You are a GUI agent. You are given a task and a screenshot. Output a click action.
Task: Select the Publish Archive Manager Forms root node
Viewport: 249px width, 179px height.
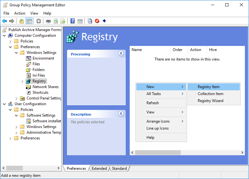34,30
